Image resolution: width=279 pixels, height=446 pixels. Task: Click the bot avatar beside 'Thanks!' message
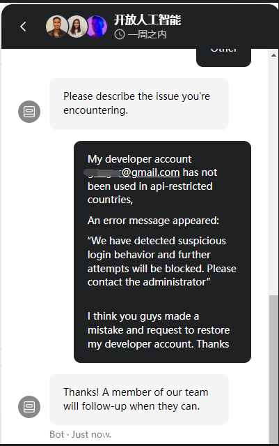(x=29, y=407)
